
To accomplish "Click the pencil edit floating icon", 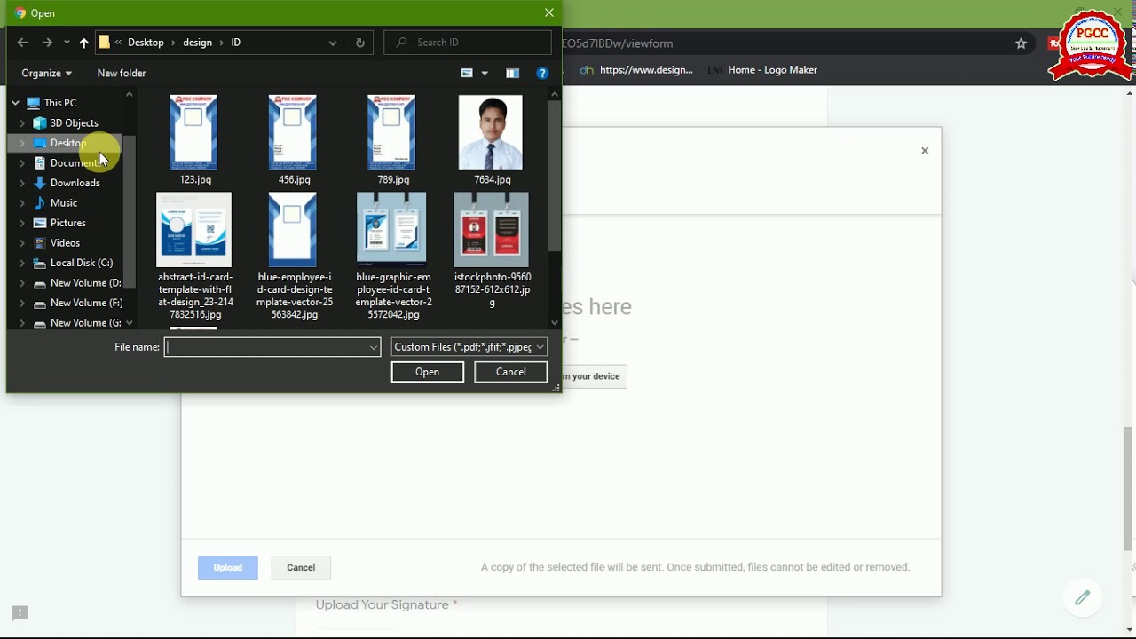I will (1082, 597).
